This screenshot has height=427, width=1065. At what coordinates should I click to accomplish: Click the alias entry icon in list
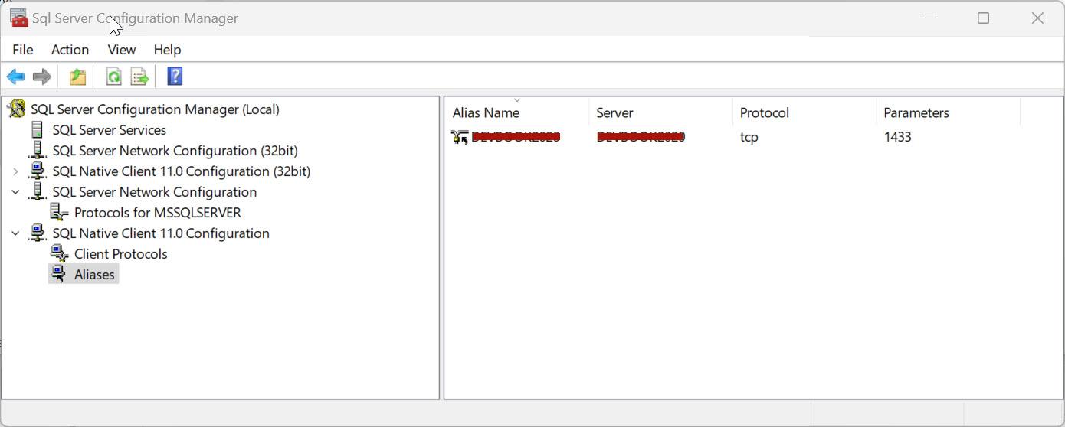[460, 137]
